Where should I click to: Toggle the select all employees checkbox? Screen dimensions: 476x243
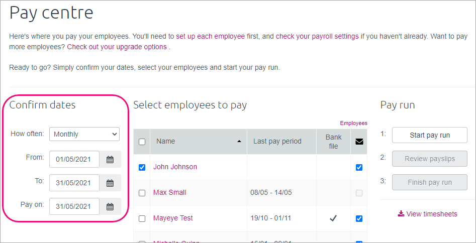pyautogui.click(x=142, y=142)
